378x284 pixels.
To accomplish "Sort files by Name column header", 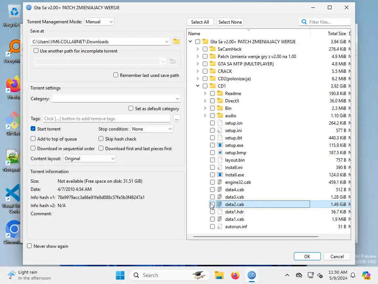I will tap(248, 34).
